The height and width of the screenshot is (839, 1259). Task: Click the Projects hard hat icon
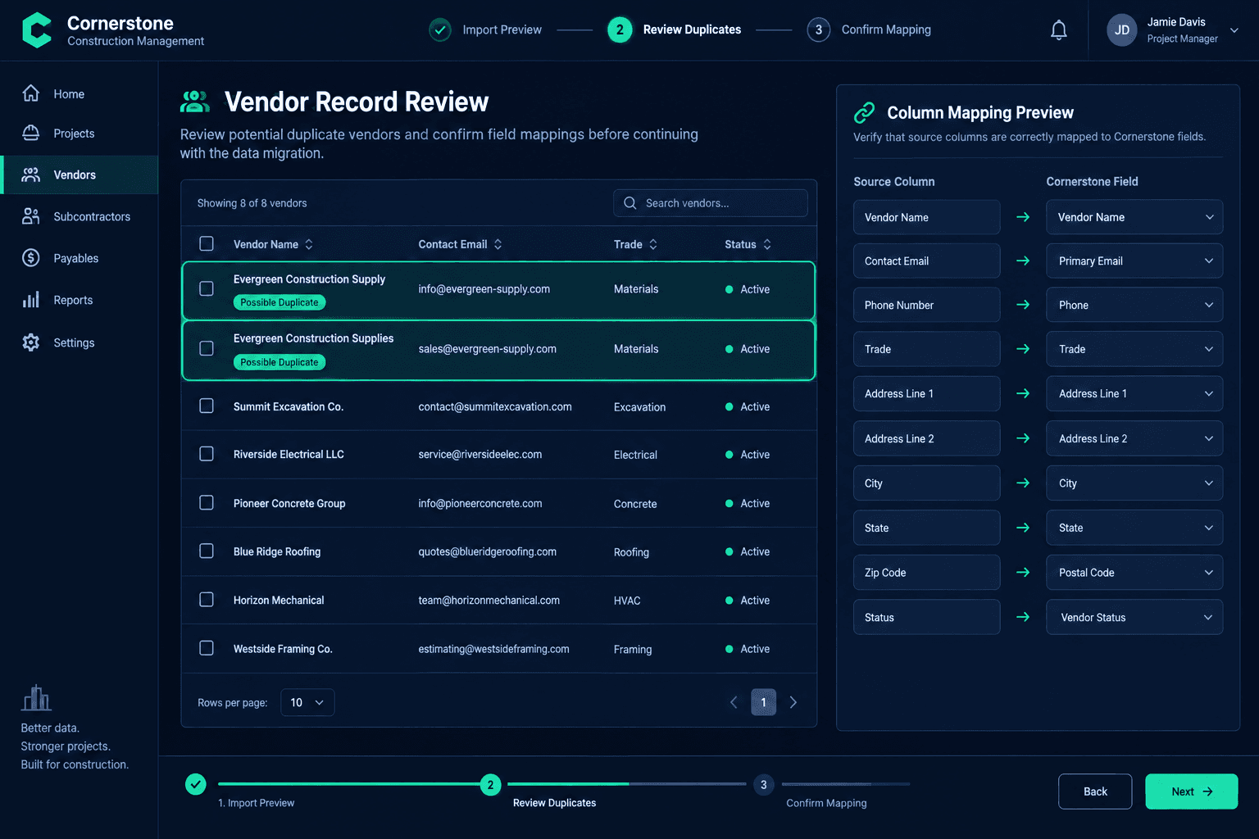31,133
